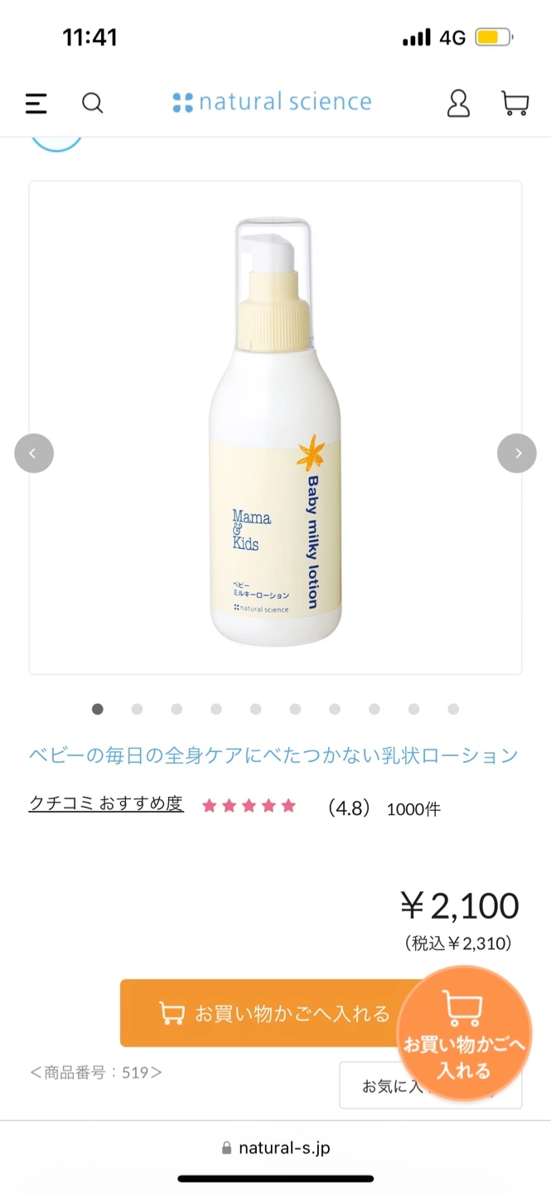The height and width of the screenshot is (1194, 551).
Task: Tap the orange お買い物かごへ入れる button
Action: pyautogui.click(x=273, y=1012)
